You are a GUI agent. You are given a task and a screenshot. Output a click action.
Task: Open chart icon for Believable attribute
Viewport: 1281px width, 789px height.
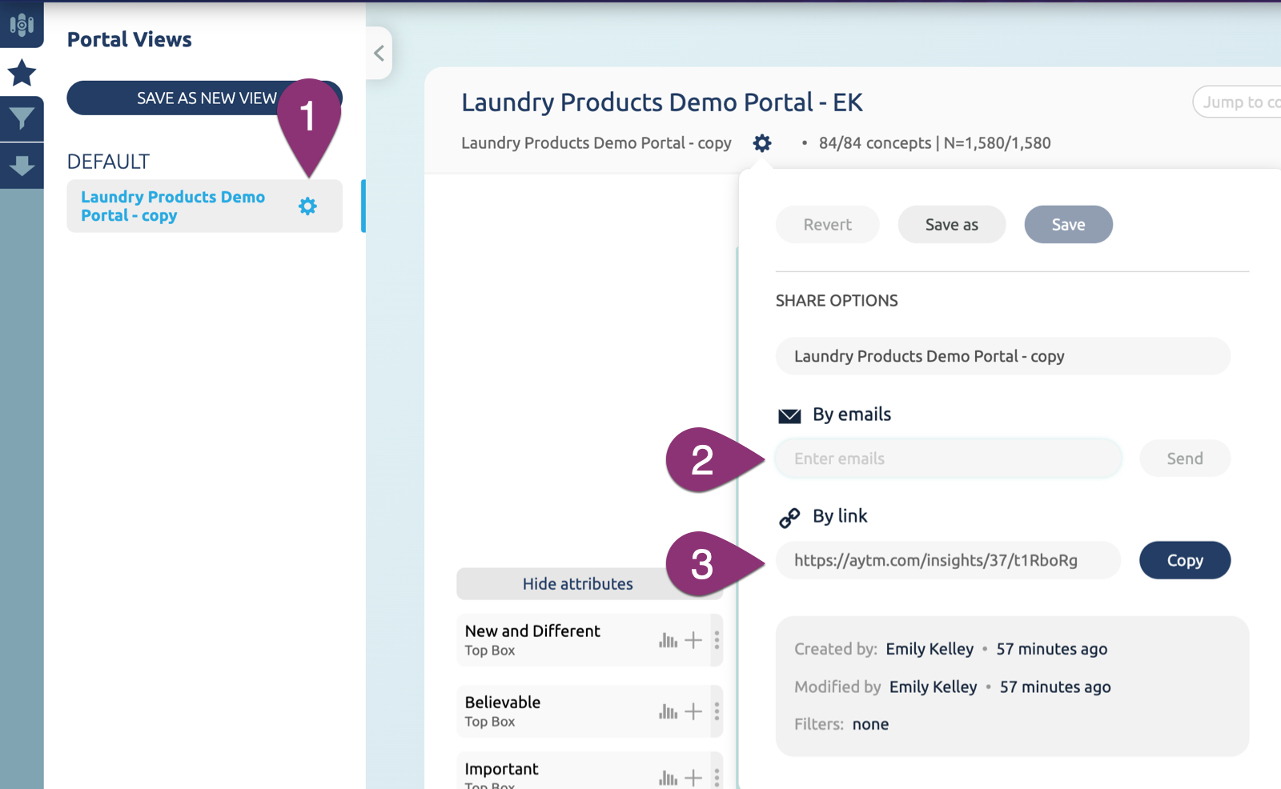point(668,711)
